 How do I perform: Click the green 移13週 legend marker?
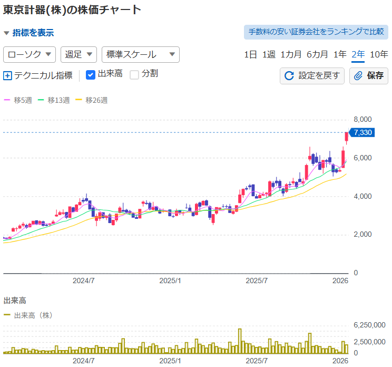[x=41, y=100]
